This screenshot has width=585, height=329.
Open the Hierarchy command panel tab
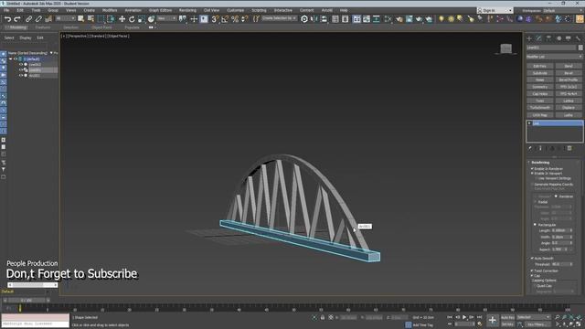coord(548,38)
